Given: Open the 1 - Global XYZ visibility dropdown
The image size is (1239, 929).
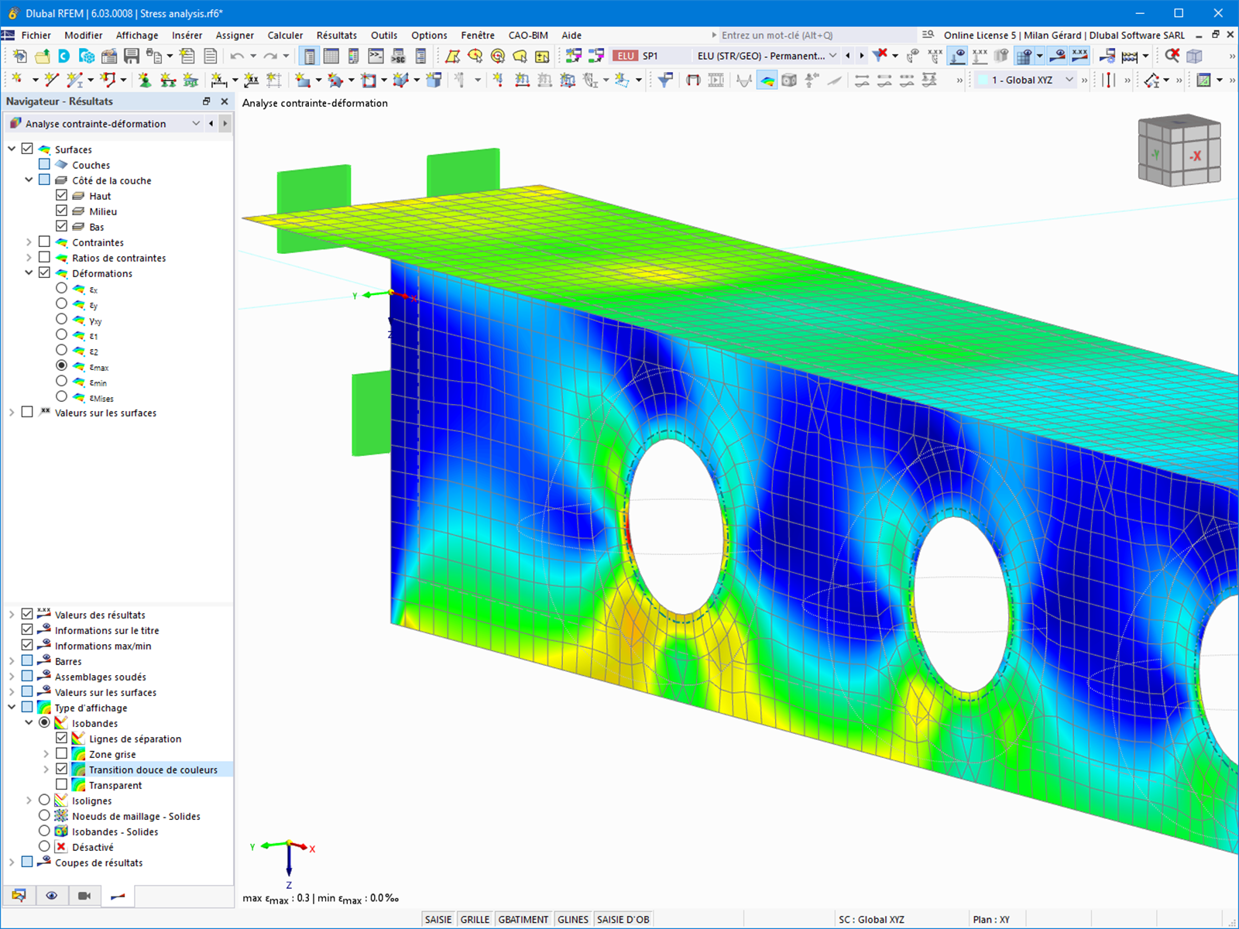Looking at the screenshot, I should pos(1070,80).
